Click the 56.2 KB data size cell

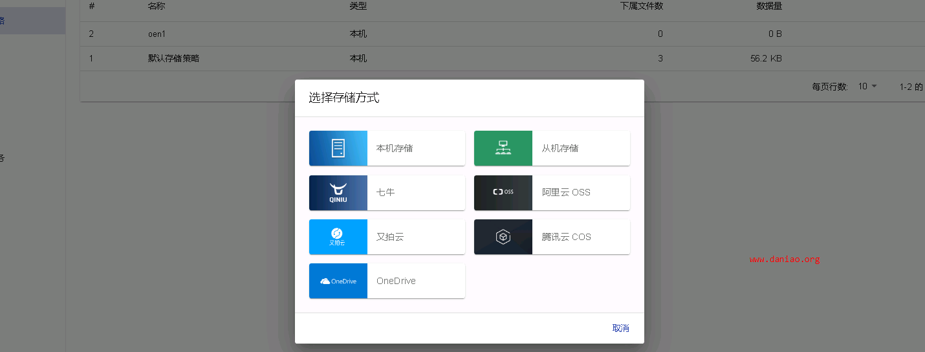pos(767,58)
